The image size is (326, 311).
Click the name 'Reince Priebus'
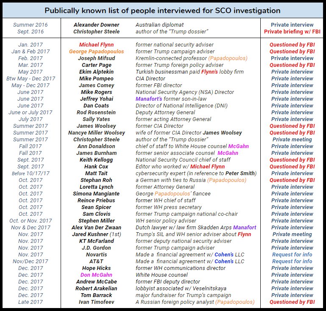click(96, 201)
